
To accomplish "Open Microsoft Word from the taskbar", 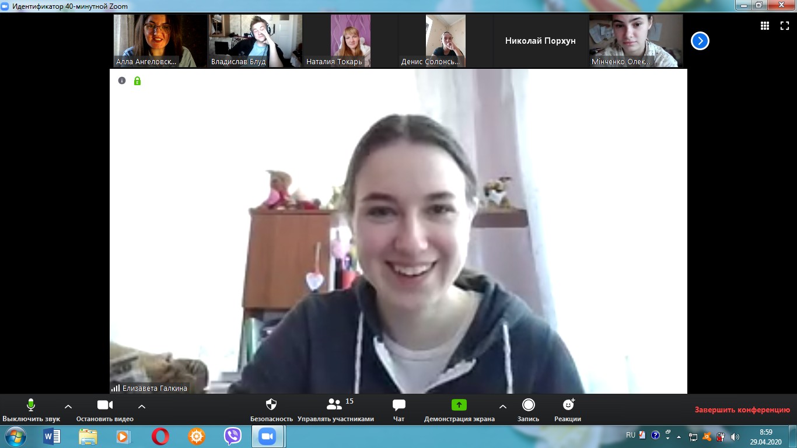I will click(52, 436).
